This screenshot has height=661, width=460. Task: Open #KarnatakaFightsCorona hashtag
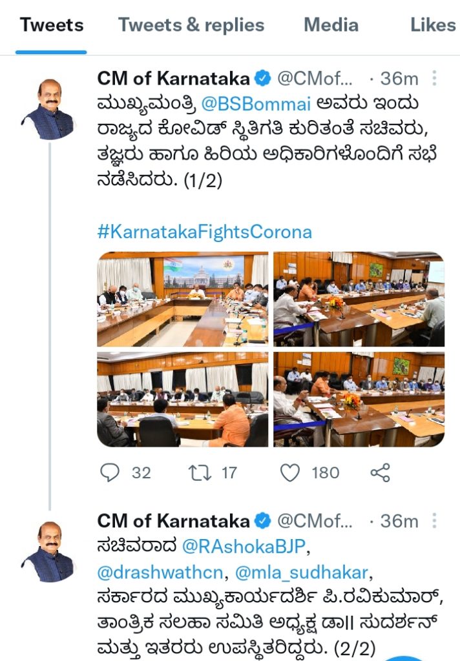tap(205, 232)
